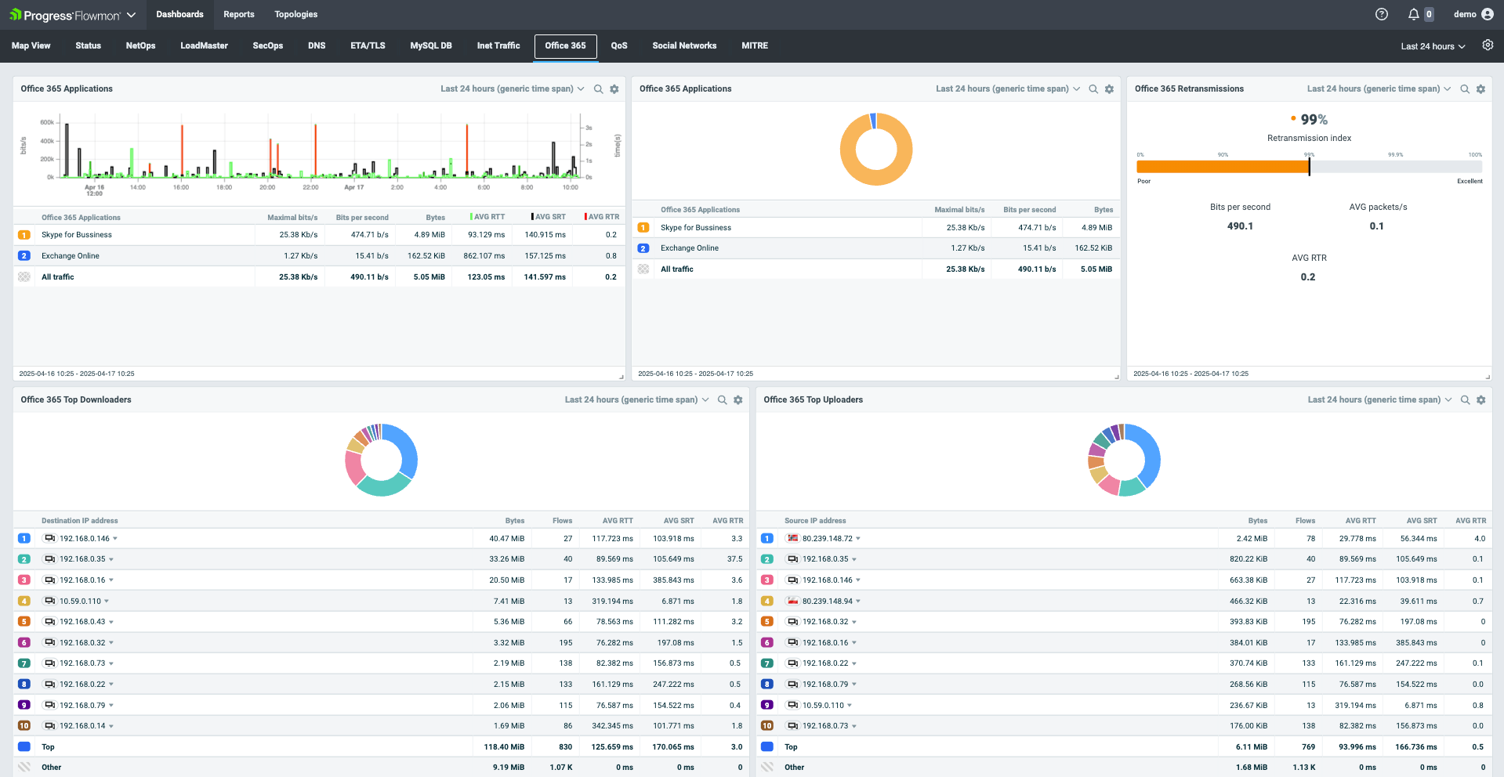Screen dimensions: 1504x777
Task: Open the help question mark icon
Action: (1382, 14)
